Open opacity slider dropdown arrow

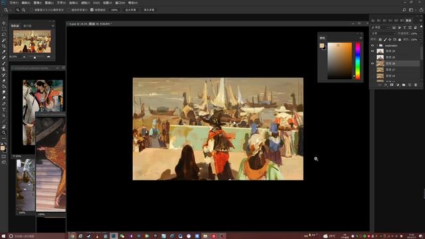click(x=420, y=33)
